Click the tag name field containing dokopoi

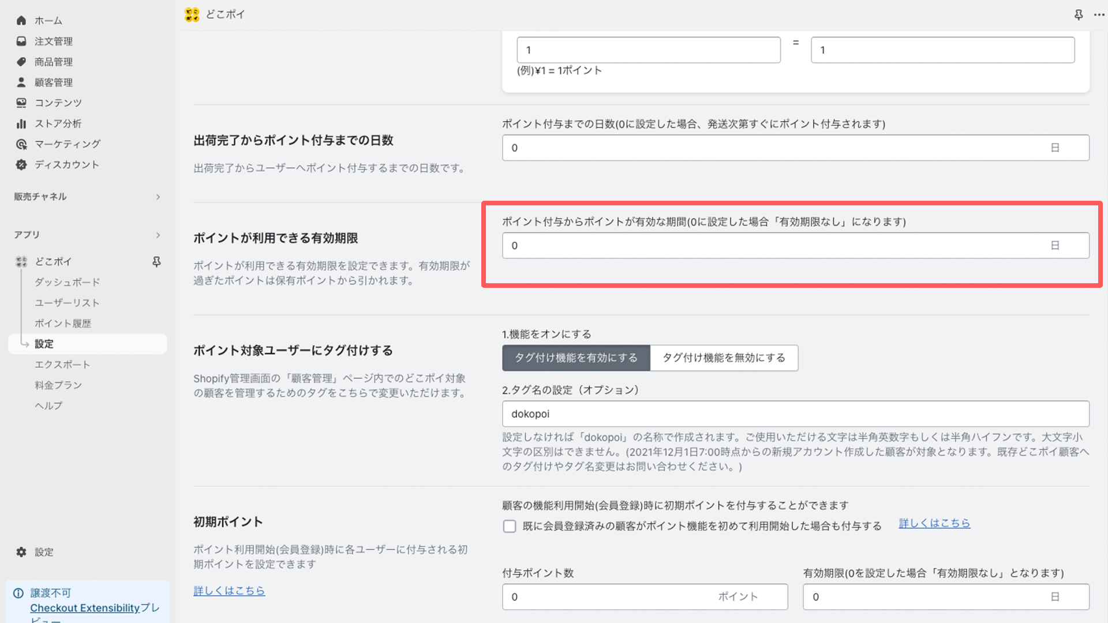796,414
